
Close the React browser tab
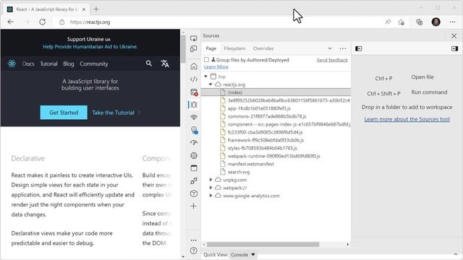pyautogui.click(x=84, y=9)
